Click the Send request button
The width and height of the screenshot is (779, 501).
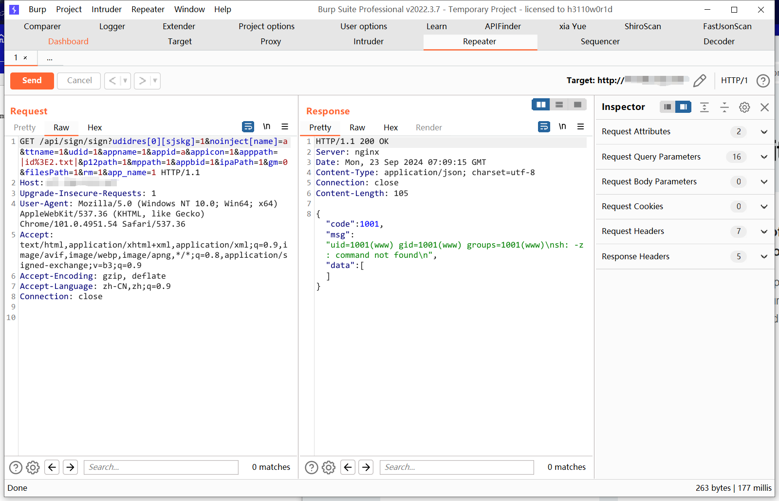[x=32, y=81]
